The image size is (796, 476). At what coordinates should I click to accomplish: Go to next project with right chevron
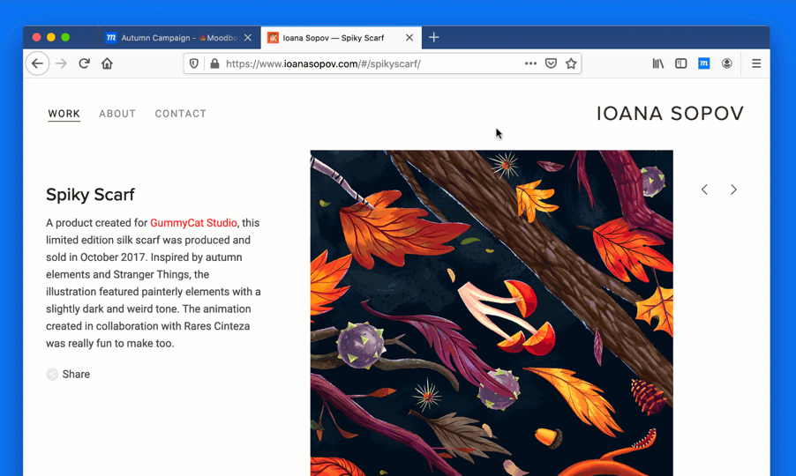733,190
